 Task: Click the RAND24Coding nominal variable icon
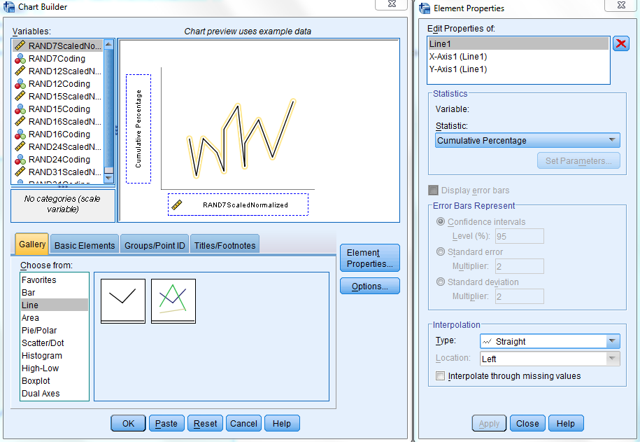pyautogui.click(x=20, y=160)
